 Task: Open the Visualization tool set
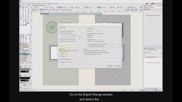pyautogui.click(x=25, y=56)
